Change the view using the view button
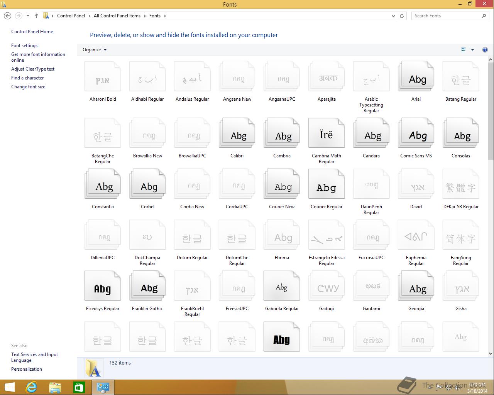Image resolution: width=494 pixels, height=395 pixels. (x=464, y=50)
